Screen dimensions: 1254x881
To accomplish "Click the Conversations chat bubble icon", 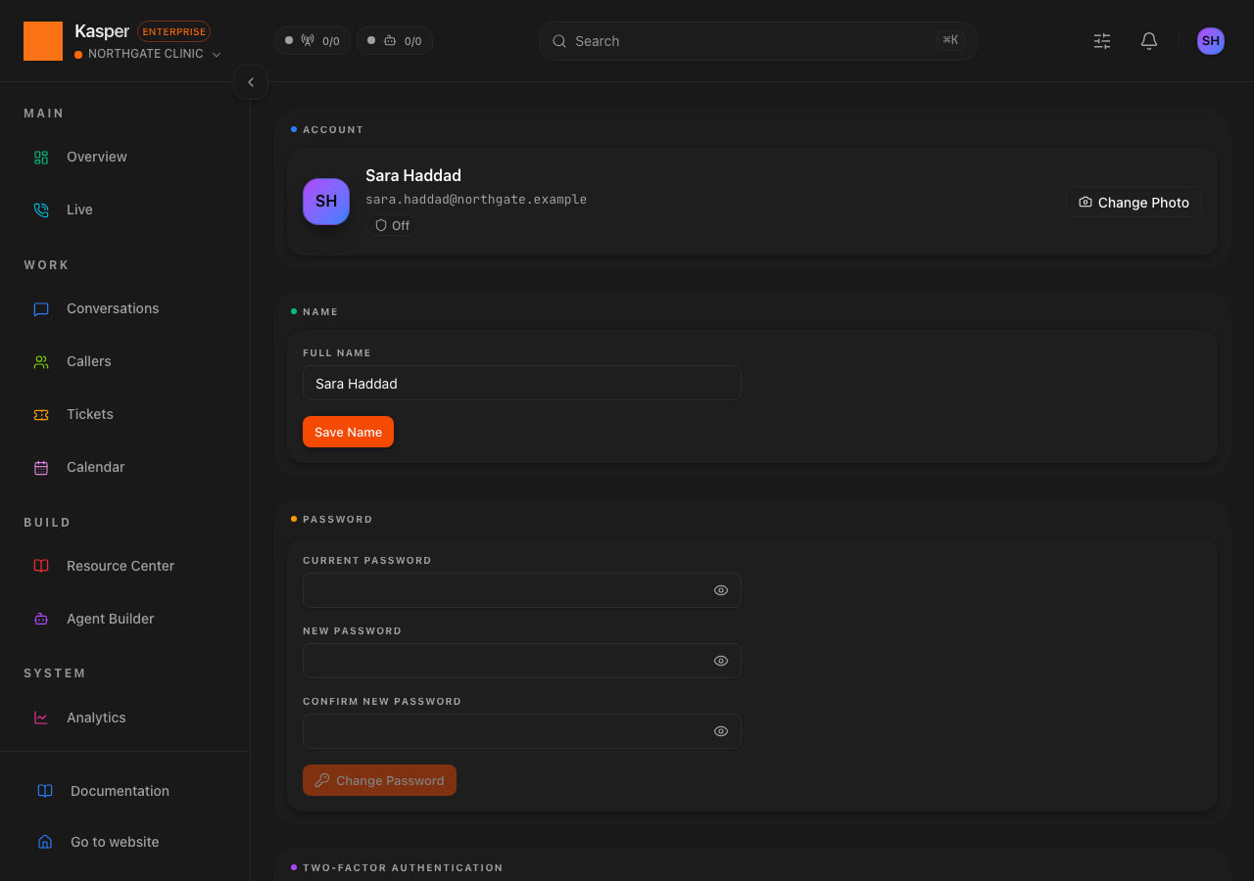I will coord(41,308).
